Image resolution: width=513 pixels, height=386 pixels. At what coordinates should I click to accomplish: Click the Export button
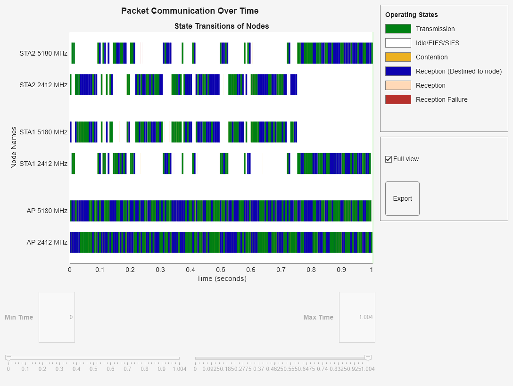coord(402,198)
